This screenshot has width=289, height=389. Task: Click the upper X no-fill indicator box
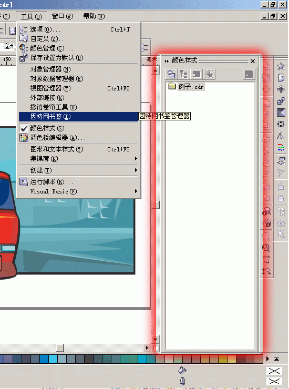point(274,371)
